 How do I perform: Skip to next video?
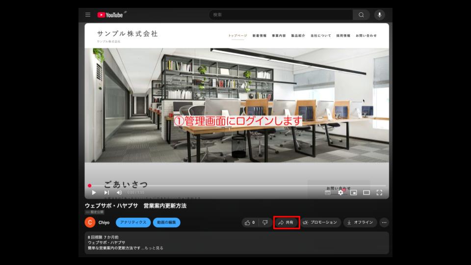click(106, 192)
